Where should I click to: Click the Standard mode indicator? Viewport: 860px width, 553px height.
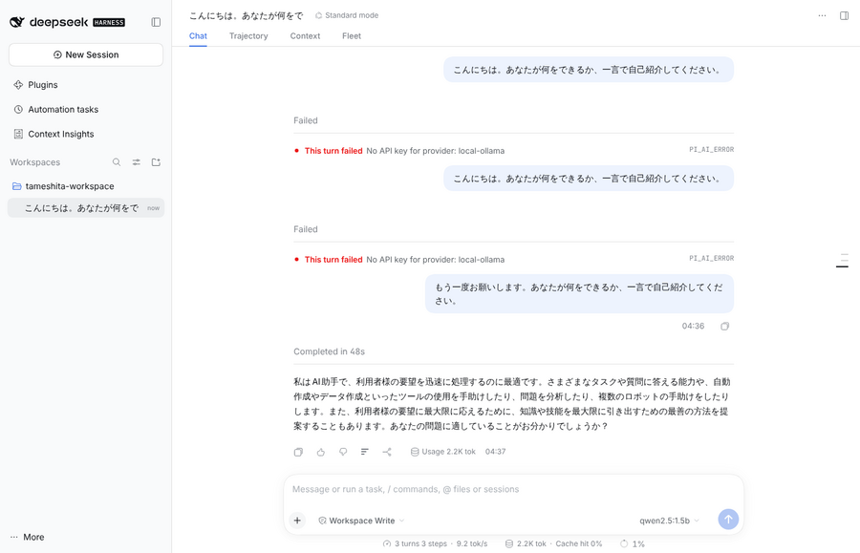coord(347,15)
